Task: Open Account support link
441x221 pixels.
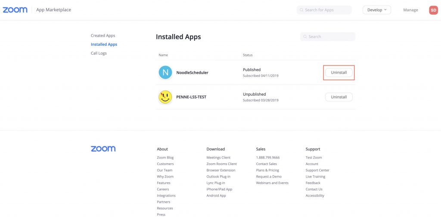Action: click(312, 164)
